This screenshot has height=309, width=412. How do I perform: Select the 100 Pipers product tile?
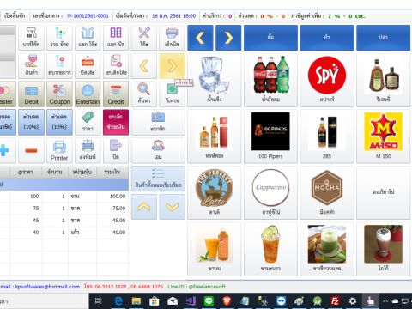pyautogui.click(x=270, y=136)
